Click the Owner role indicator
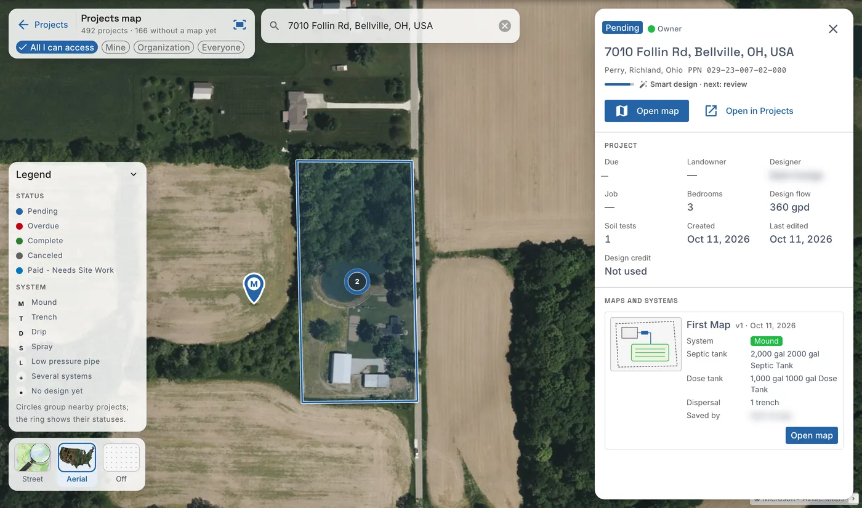This screenshot has height=508, width=862. [664, 29]
